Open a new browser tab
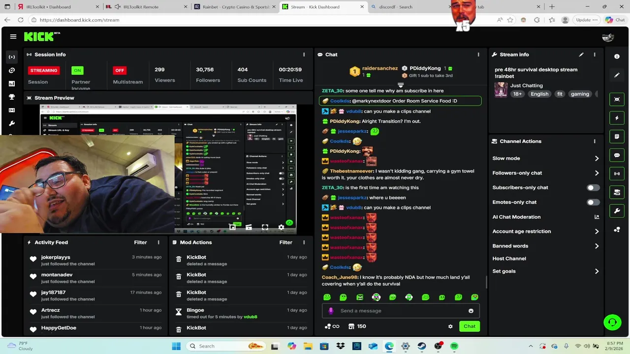 pos(552,7)
